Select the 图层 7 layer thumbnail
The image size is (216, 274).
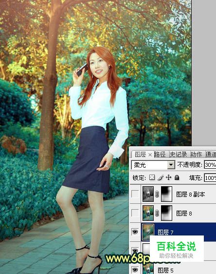[x=148, y=232]
